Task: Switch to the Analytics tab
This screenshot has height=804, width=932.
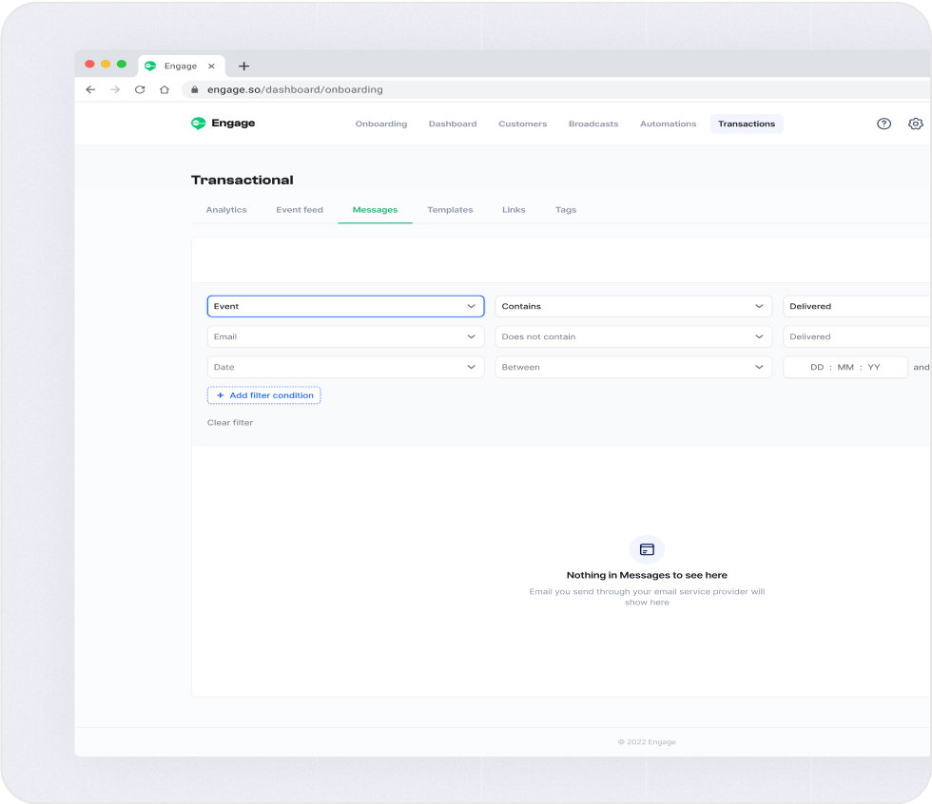Action: 226,210
